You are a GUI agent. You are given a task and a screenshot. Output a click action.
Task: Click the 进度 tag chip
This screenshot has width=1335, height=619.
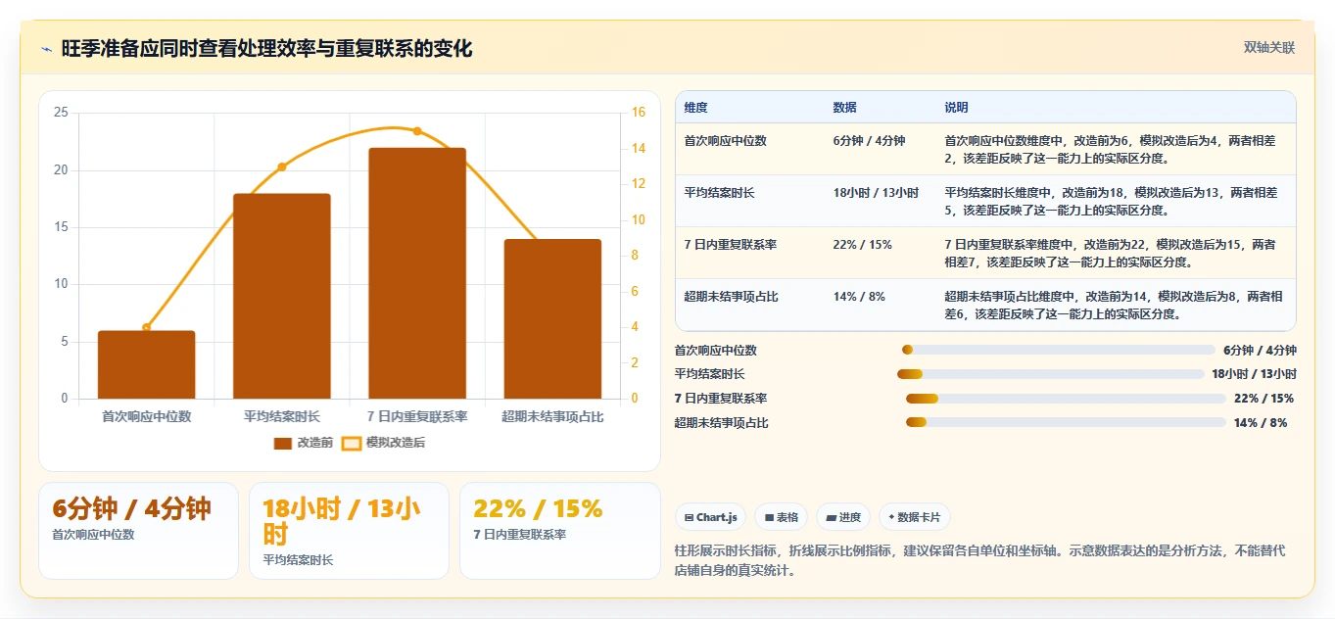point(843,517)
